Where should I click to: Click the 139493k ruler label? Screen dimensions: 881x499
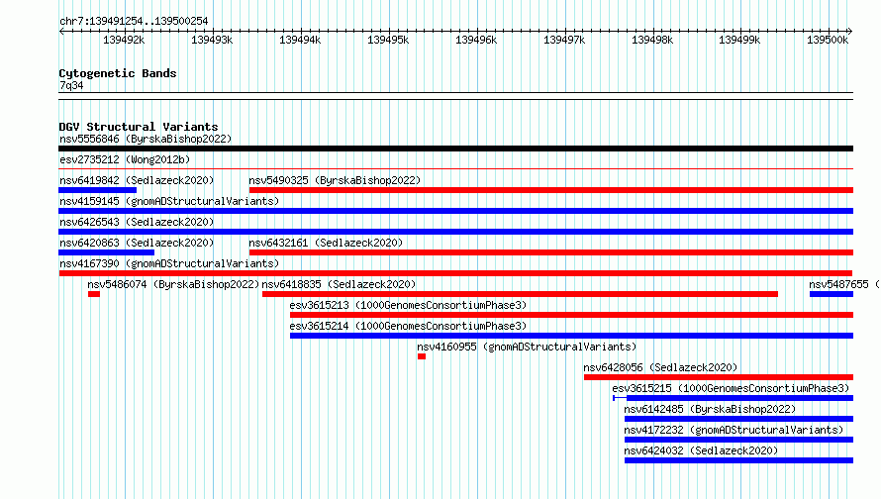click(x=212, y=41)
